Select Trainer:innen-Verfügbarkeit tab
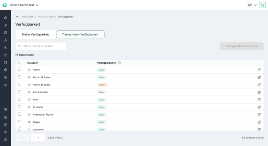Viewport: 268px width, 146px height. coord(80,34)
